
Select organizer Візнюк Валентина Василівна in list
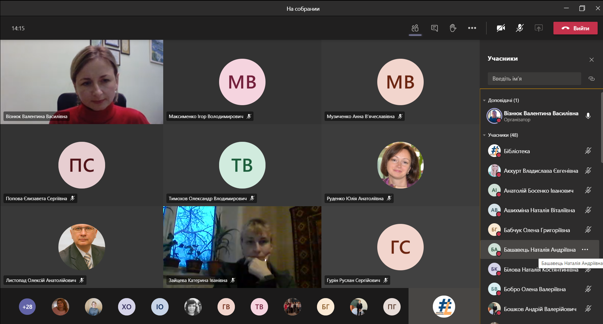pyautogui.click(x=540, y=116)
